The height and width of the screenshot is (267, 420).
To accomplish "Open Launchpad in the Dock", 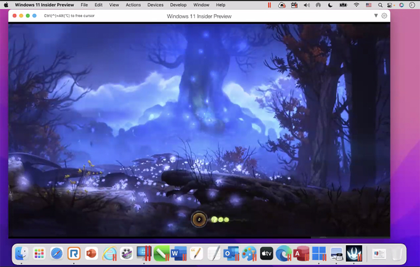I will [x=39, y=254].
